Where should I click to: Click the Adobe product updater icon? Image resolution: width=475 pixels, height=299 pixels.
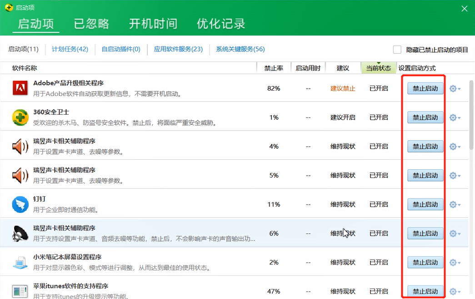point(20,88)
